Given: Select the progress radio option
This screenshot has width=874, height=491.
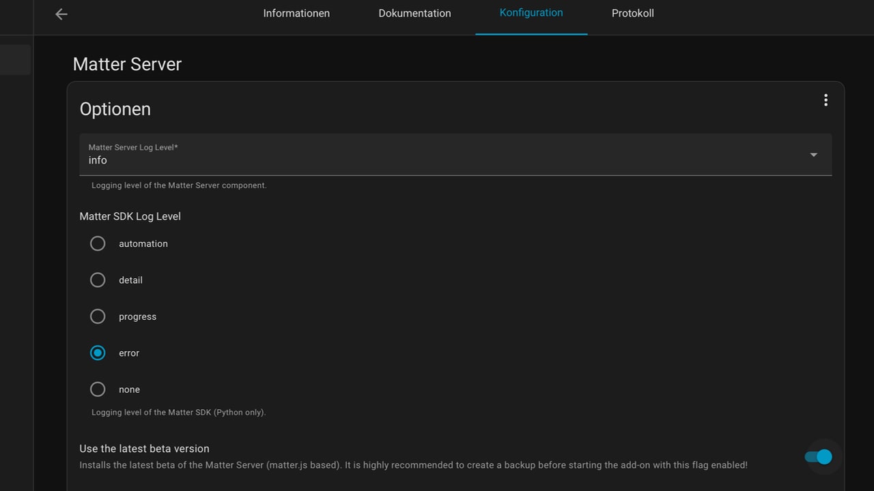Looking at the screenshot, I should (x=98, y=316).
